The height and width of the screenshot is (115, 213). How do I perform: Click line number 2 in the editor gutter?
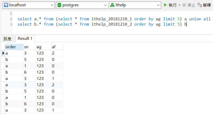pos(11,19)
